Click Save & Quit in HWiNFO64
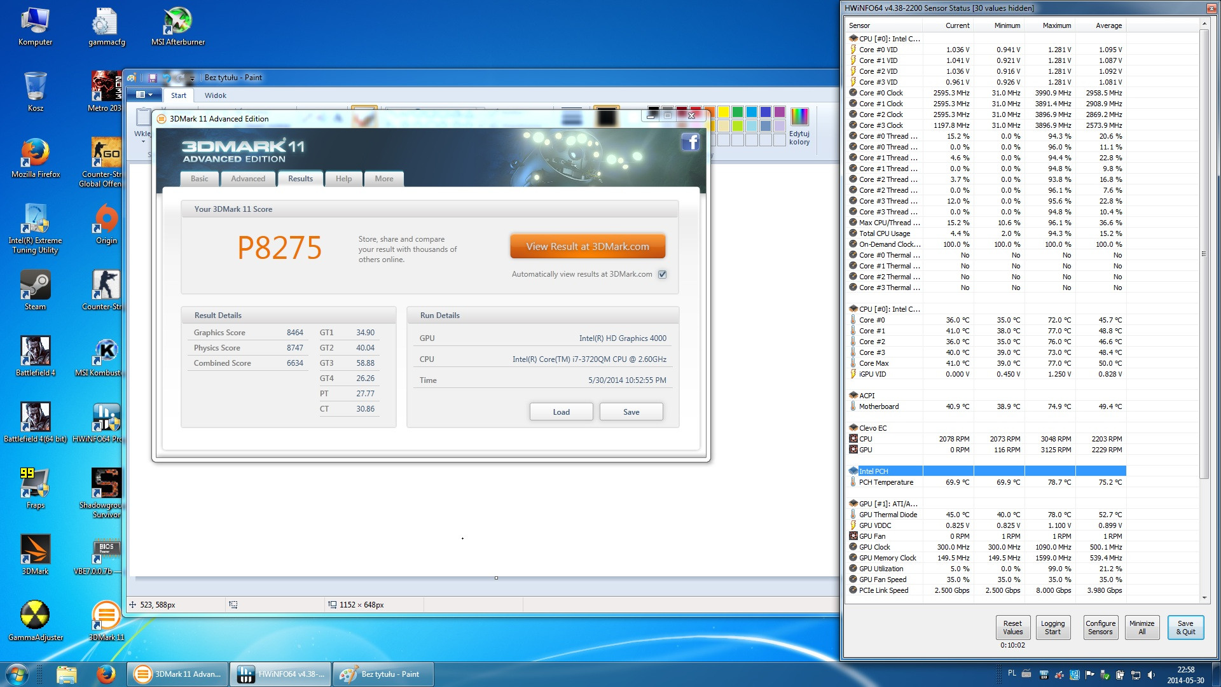 [x=1185, y=628]
